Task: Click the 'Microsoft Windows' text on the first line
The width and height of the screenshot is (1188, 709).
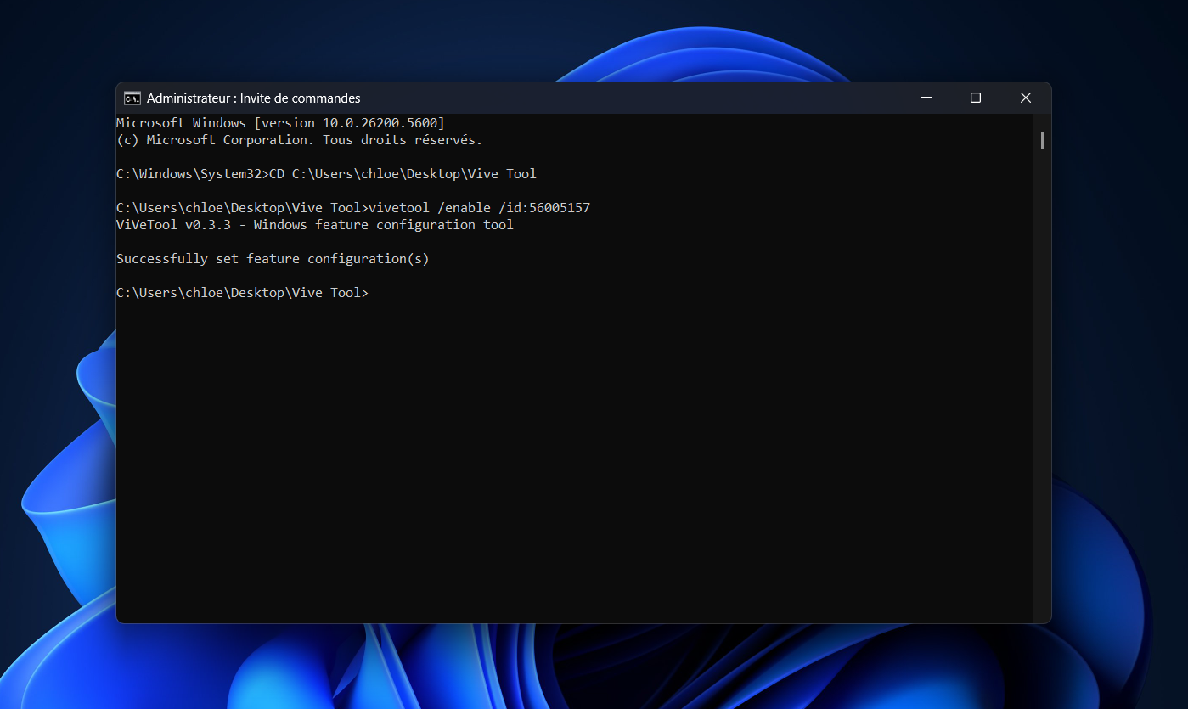Action: click(181, 123)
